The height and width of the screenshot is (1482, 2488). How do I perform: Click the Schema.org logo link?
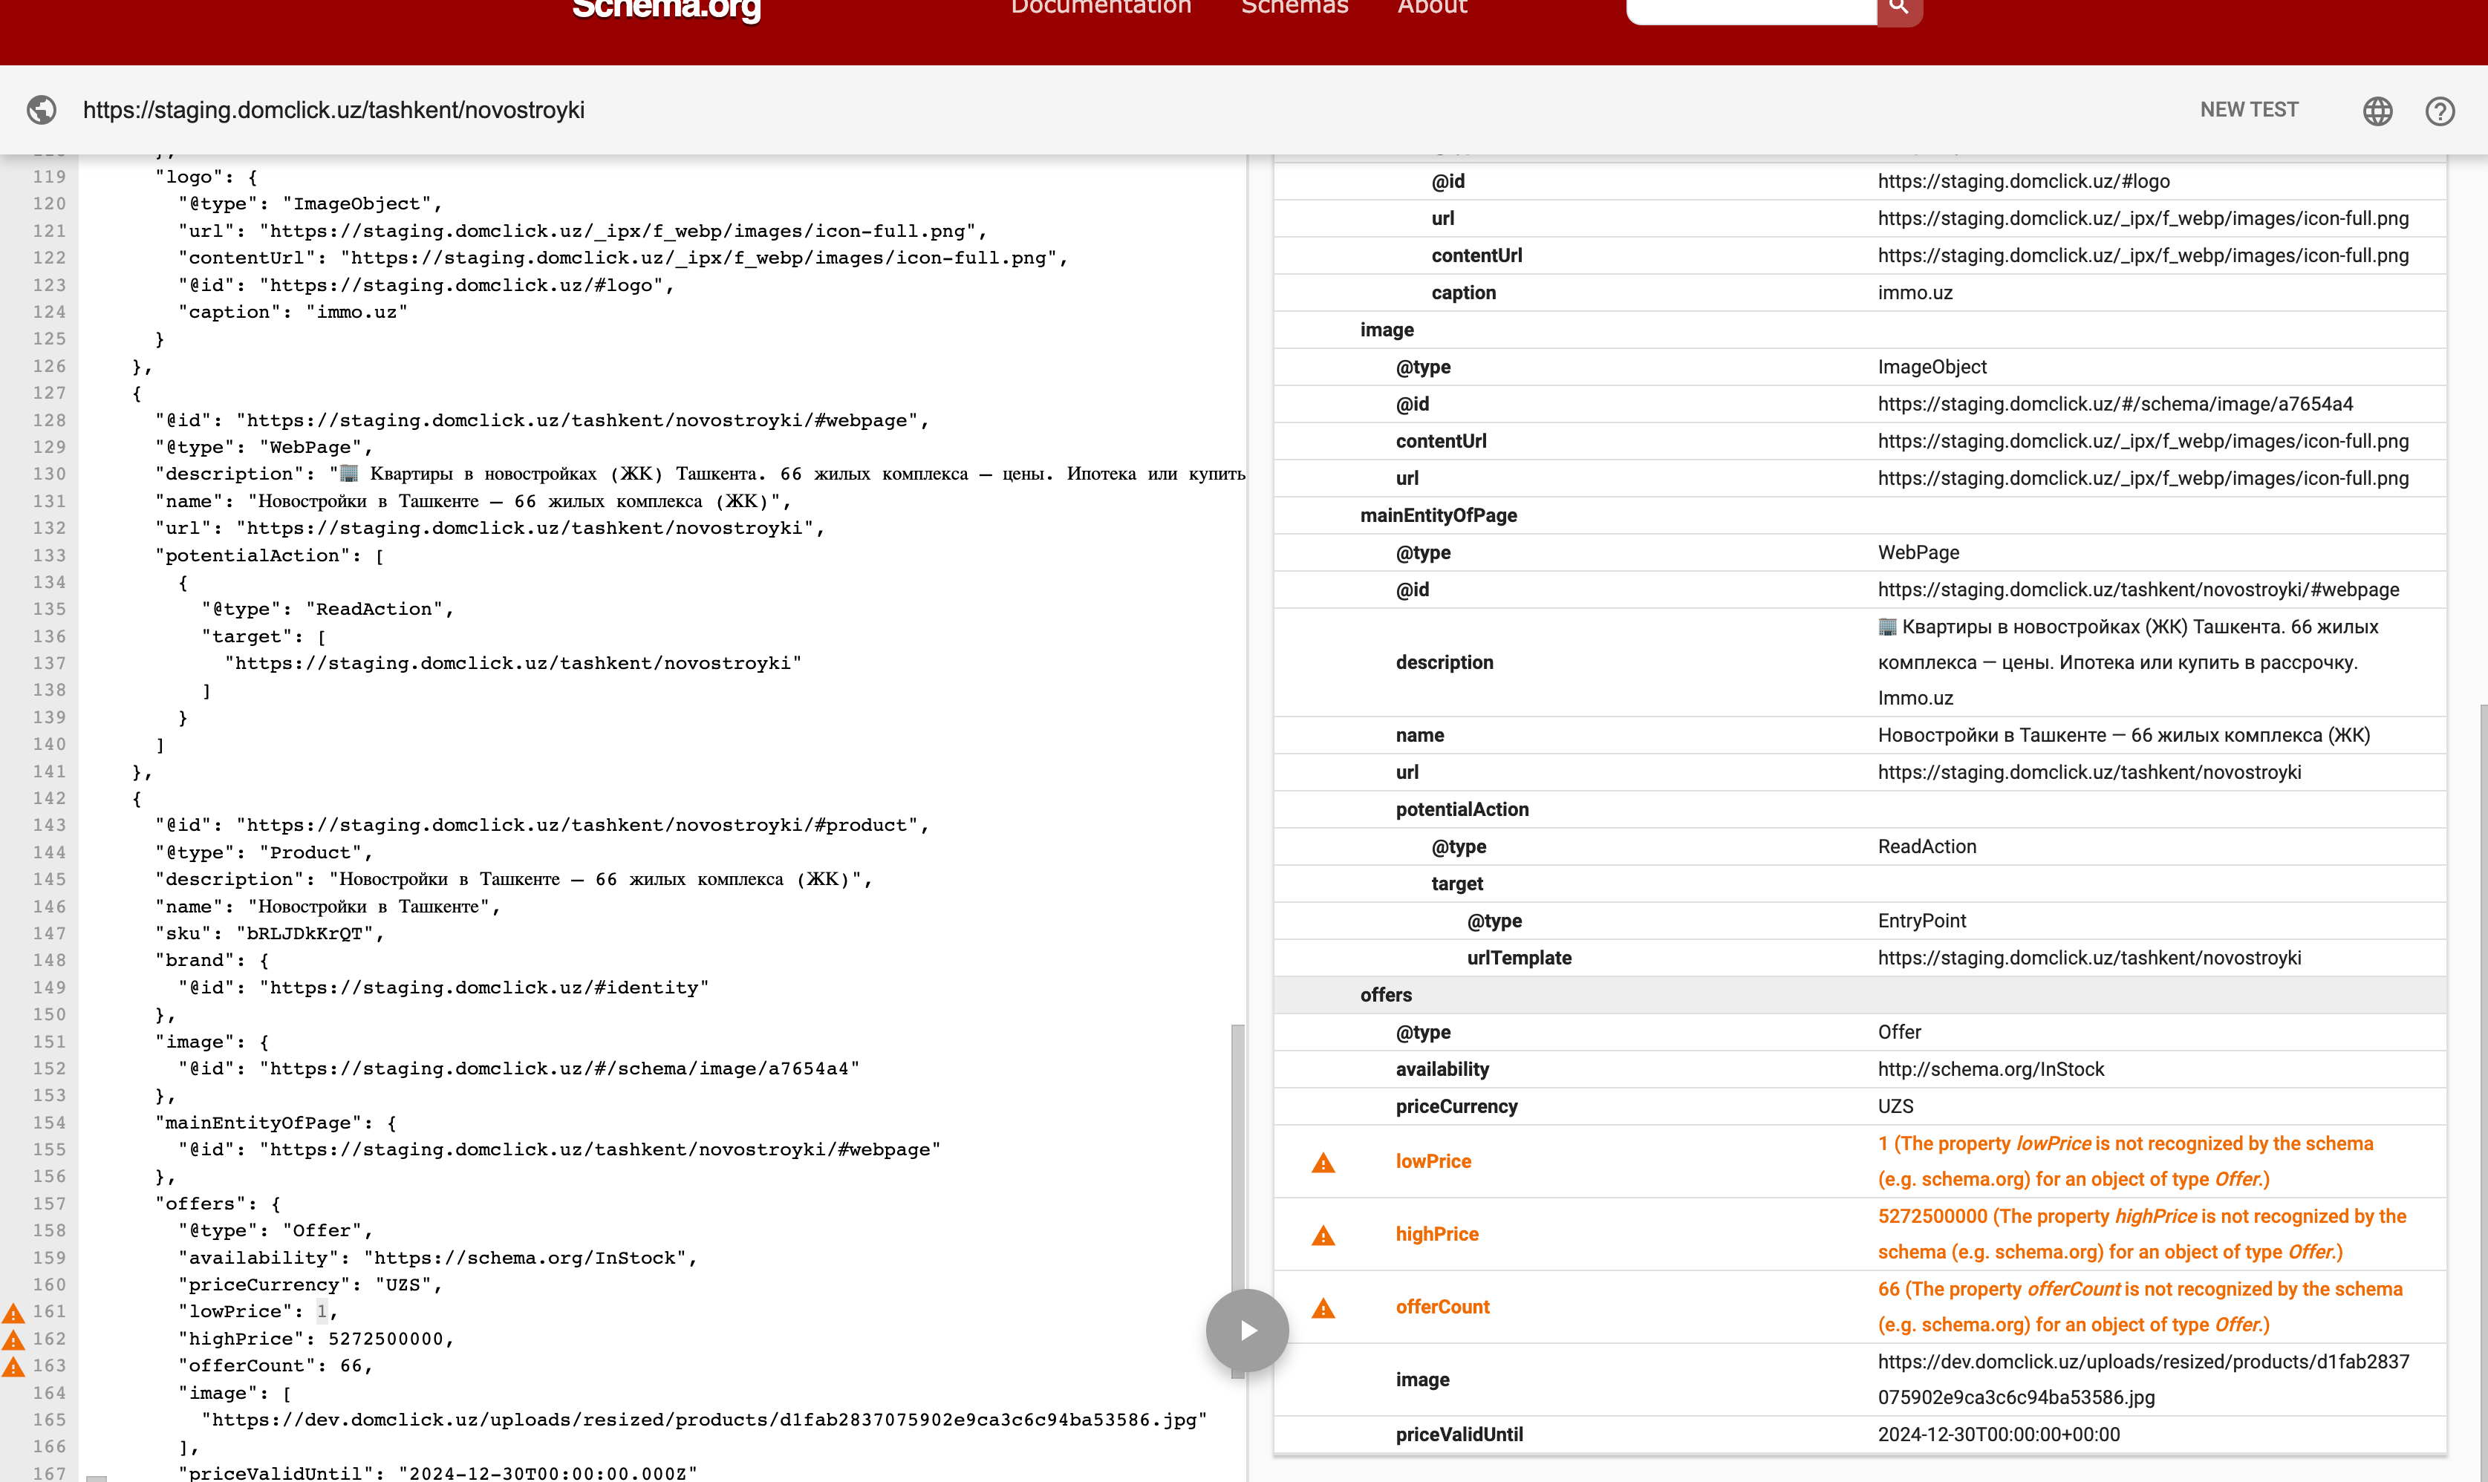pyautogui.click(x=666, y=10)
